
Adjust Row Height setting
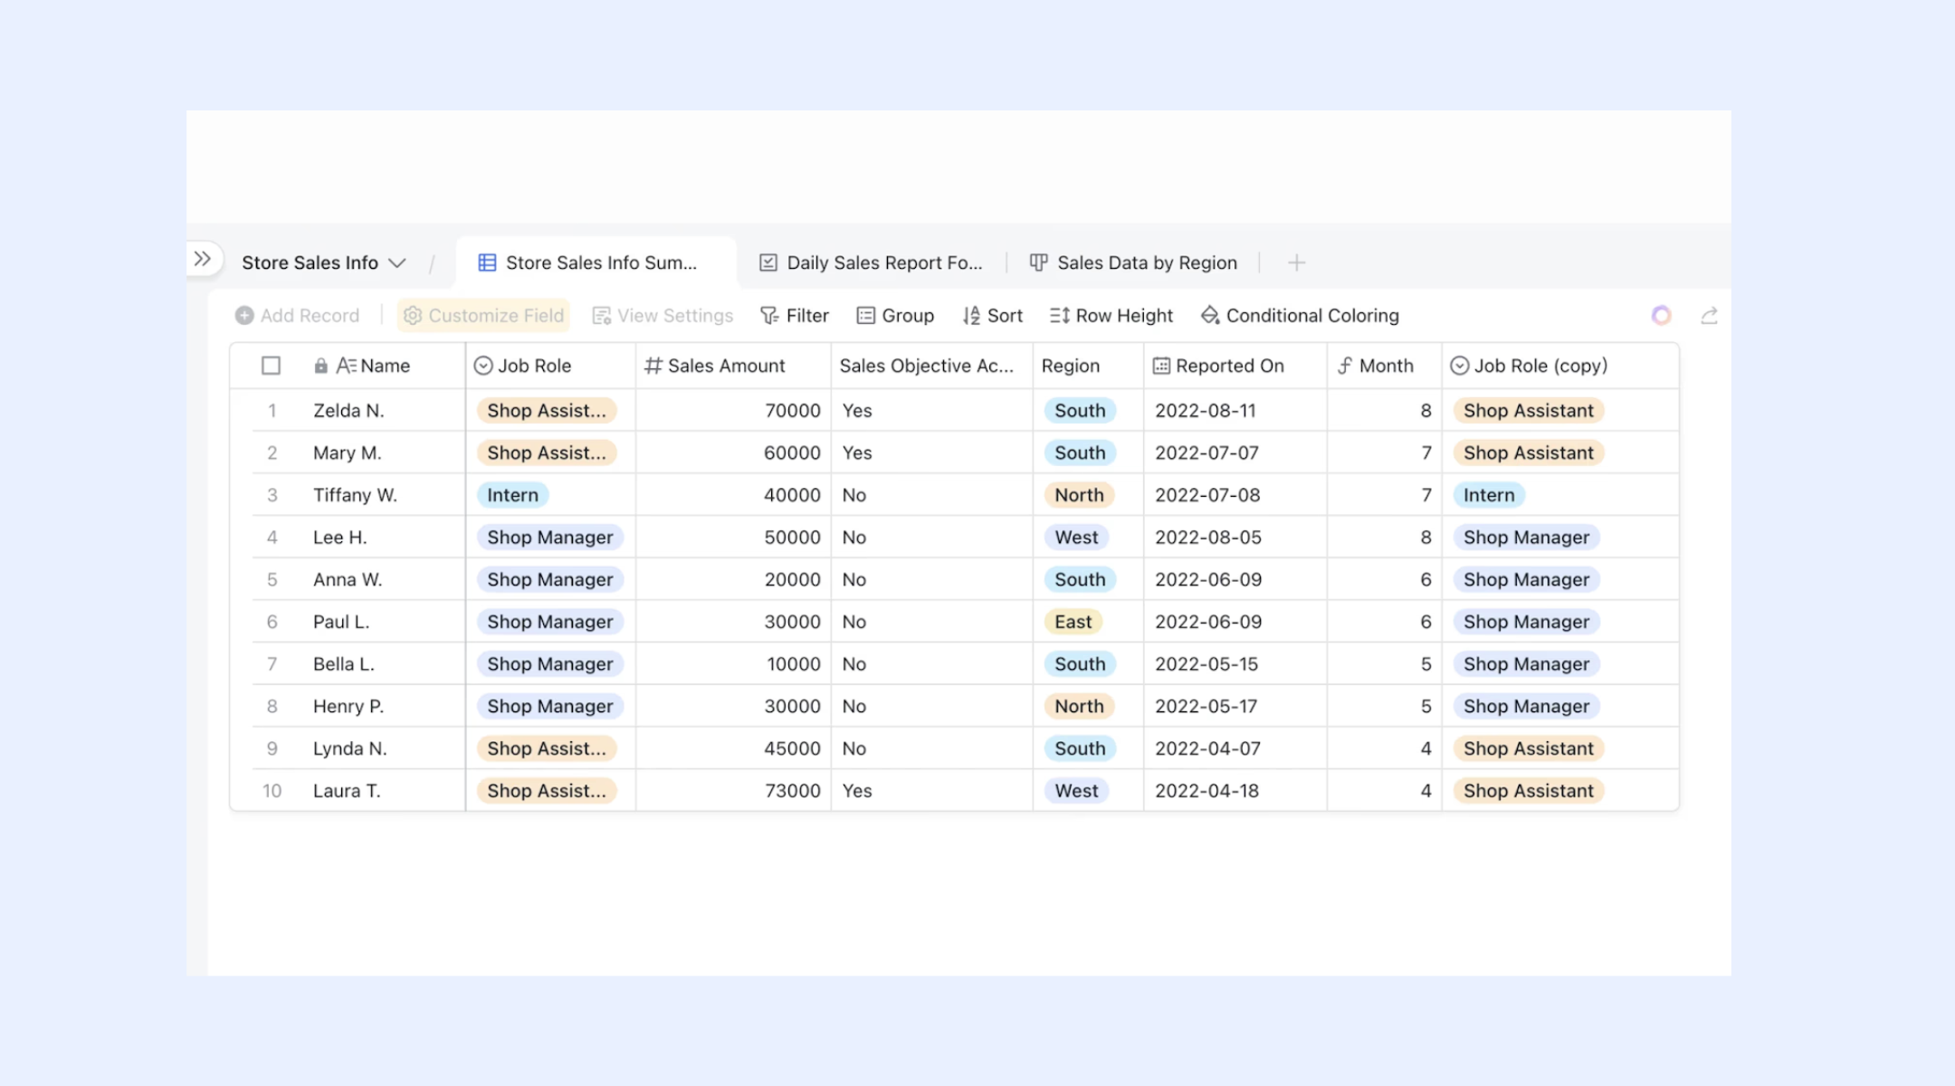click(x=1111, y=315)
